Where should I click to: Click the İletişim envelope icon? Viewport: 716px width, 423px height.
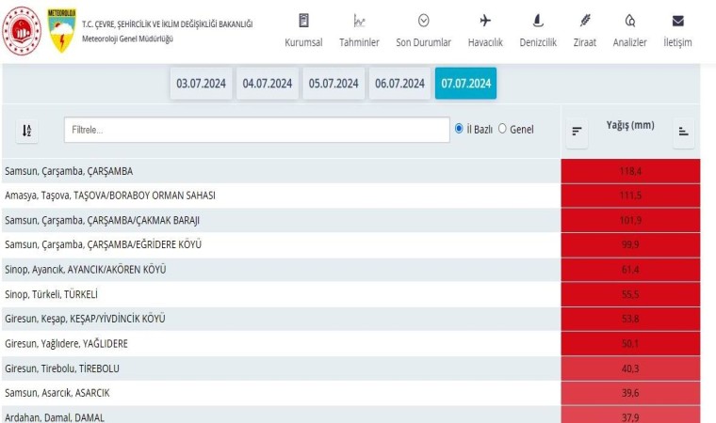(x=677, y=21)
